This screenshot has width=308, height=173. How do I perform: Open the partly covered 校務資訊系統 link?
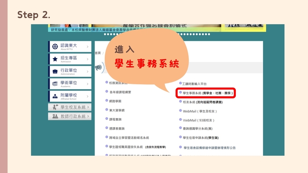coord(118,83)
